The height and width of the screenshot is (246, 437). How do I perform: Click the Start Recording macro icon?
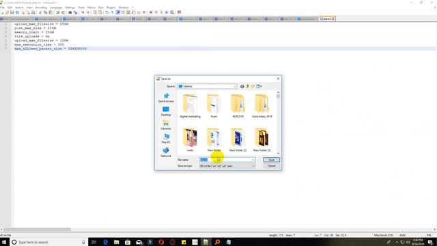click(151, 12)
